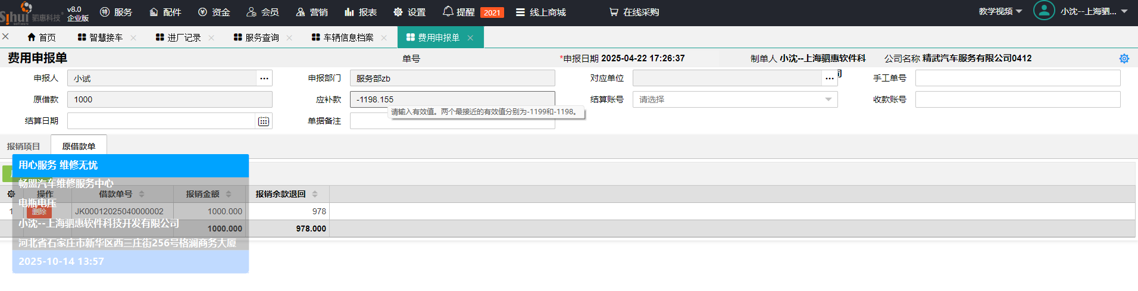Open the calendar picker for 结算日期

(263, 121)
